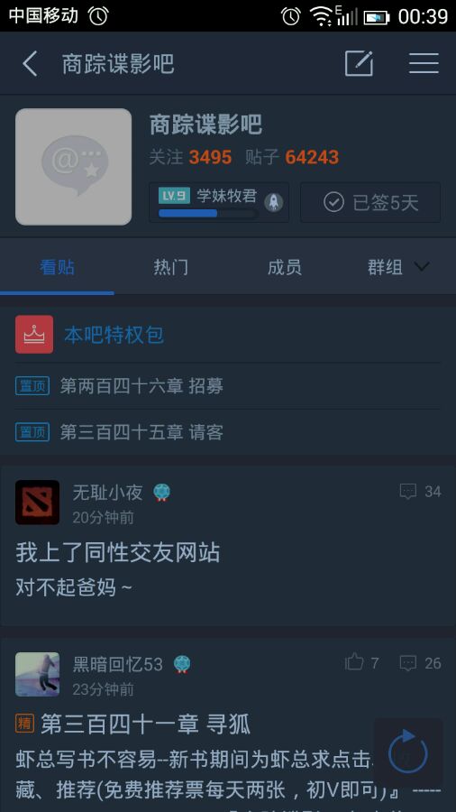The height and width of the screenshot is (812, 456).
Task: Tap the badge icon next to 无耻小夜
Action: click(162, 492)
